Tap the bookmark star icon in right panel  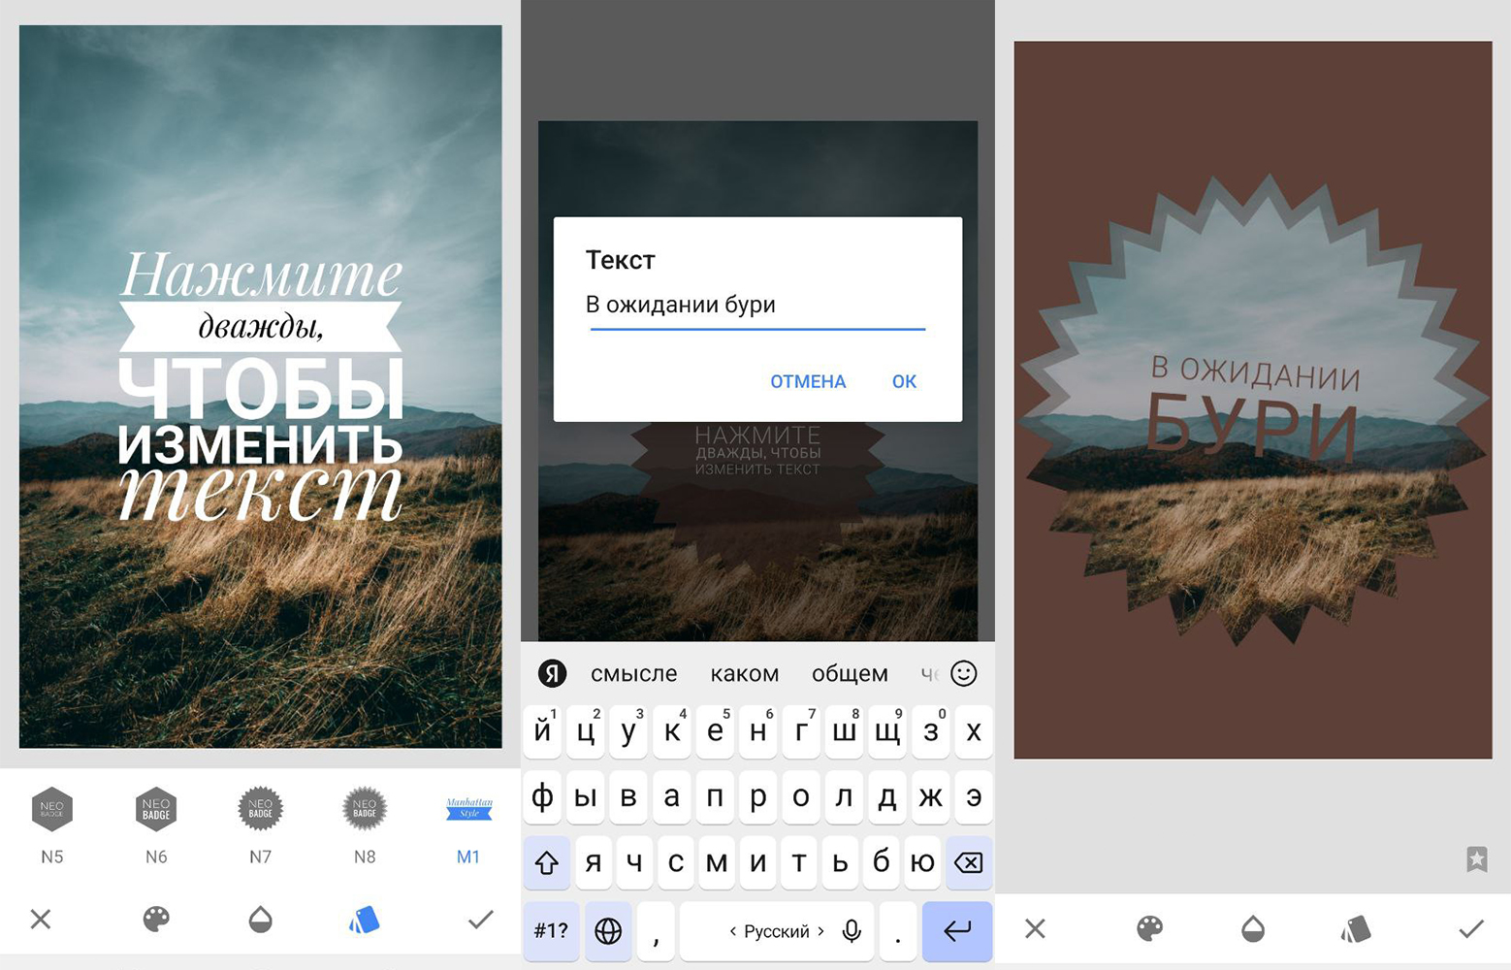[x=1476, y=858]
